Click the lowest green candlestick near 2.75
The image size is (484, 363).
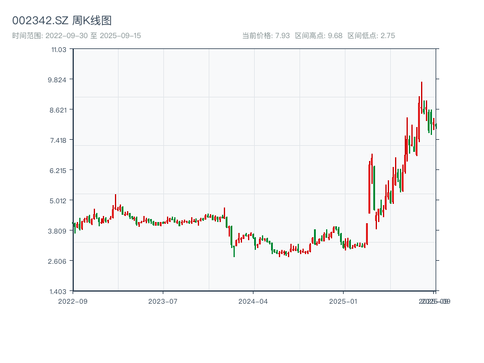coord(234,251)
